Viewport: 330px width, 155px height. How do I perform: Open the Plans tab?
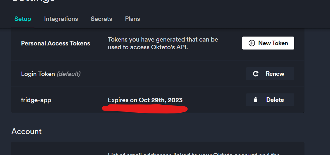[132, 19]
